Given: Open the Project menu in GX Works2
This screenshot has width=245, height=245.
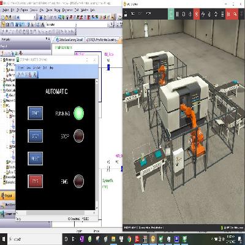Looking at the screenshot, I should (x=6, y=10).
